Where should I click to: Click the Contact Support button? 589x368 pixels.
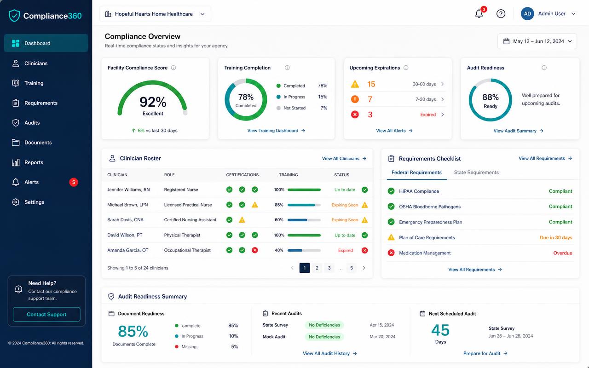[46, 315]
